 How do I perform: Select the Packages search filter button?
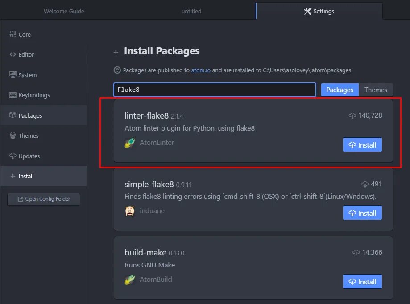[340, 90]
